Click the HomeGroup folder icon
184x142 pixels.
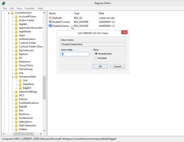click(x=16, y=69)
